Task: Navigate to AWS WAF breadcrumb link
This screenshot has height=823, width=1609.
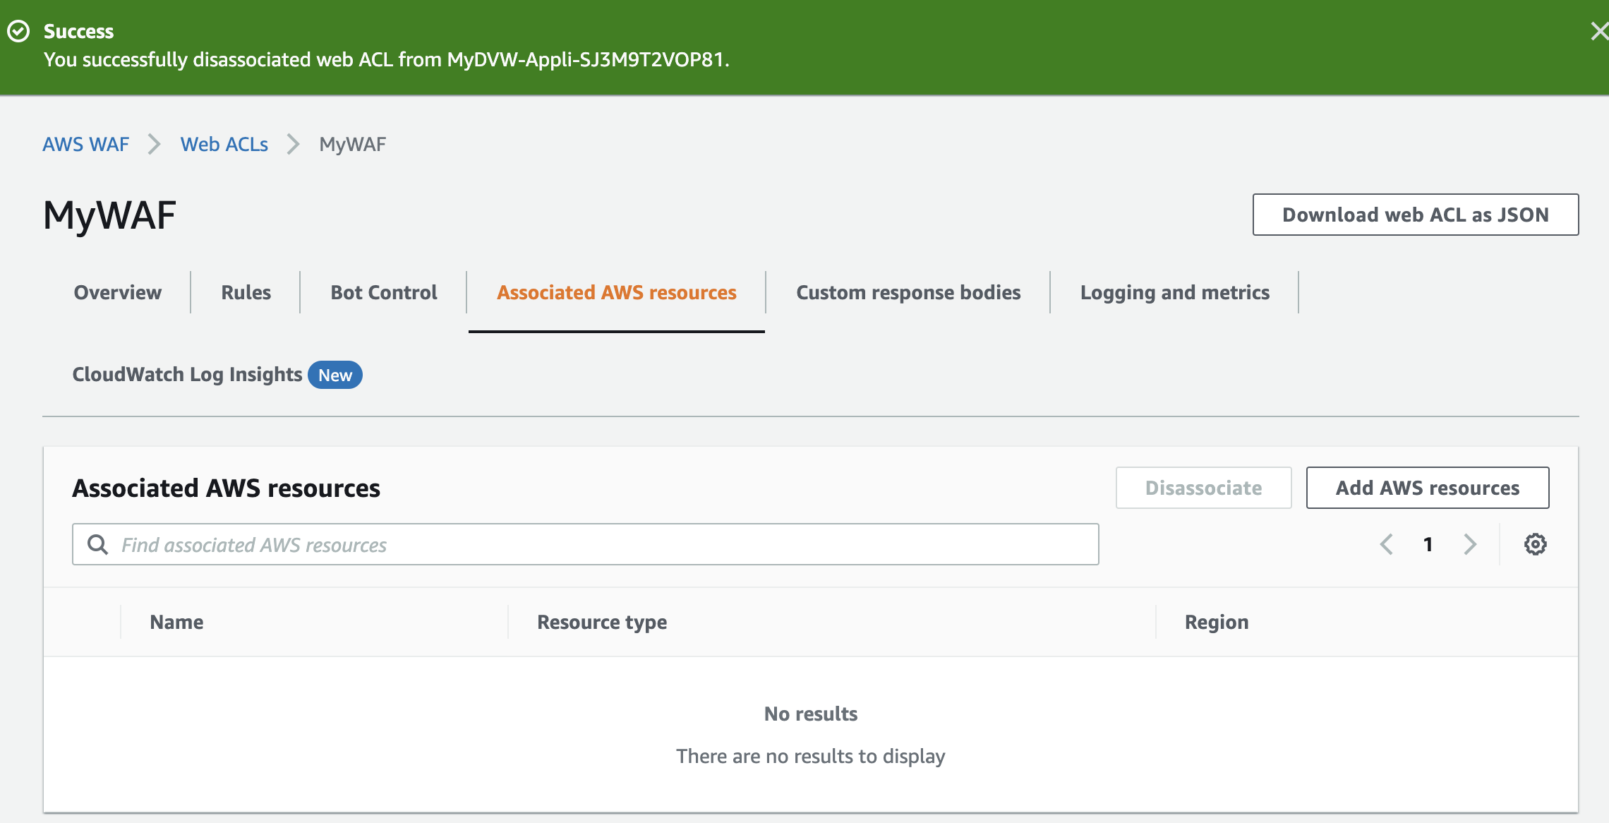Action: pos(85,144)
